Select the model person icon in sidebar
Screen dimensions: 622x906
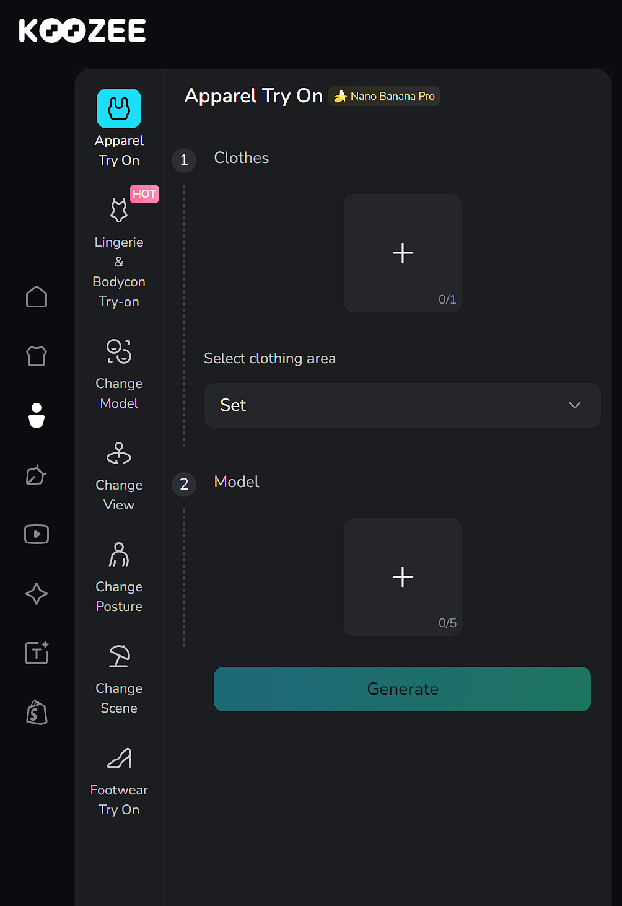(x=37, y=415)
